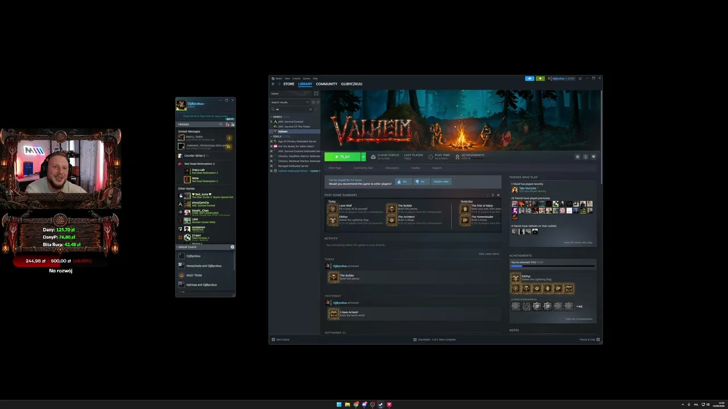Open the OJJBYCZKUU profile tab
Image resolution: width=728 pixels, height=409 pixels.
[x=351, y=84]
